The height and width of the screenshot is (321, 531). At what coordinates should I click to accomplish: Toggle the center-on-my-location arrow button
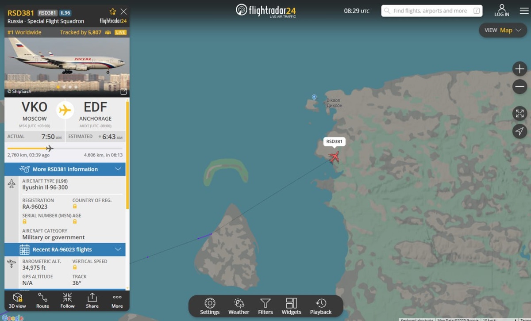(520, 131)
